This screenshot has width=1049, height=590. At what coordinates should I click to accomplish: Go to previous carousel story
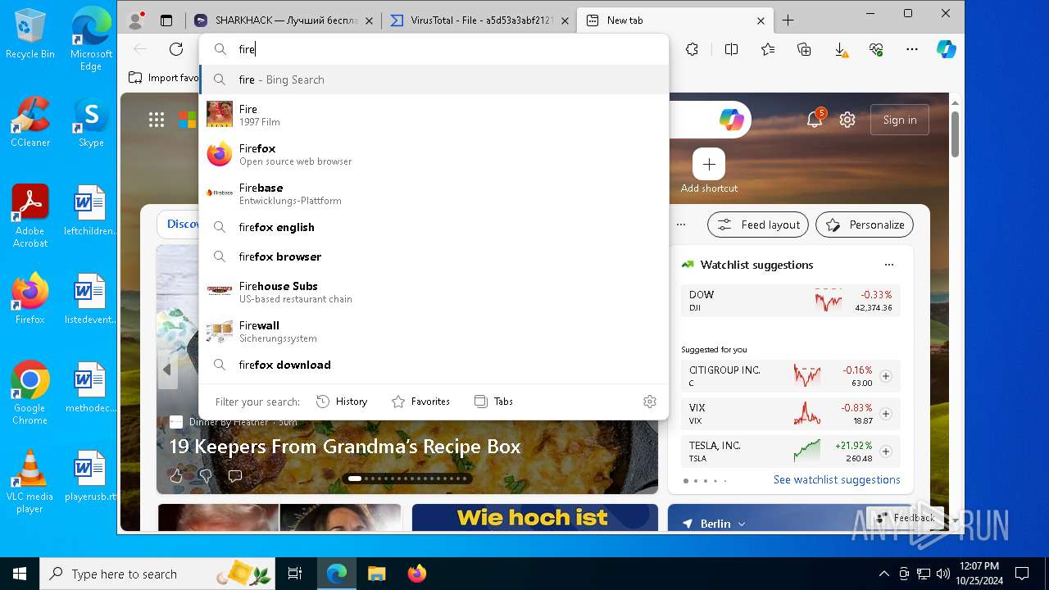[x=167, y=370]
